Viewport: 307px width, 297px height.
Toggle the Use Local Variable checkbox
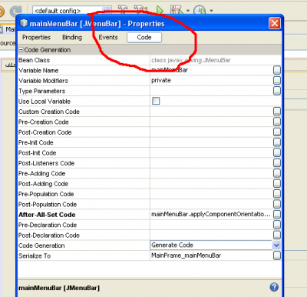click(156, 101)
